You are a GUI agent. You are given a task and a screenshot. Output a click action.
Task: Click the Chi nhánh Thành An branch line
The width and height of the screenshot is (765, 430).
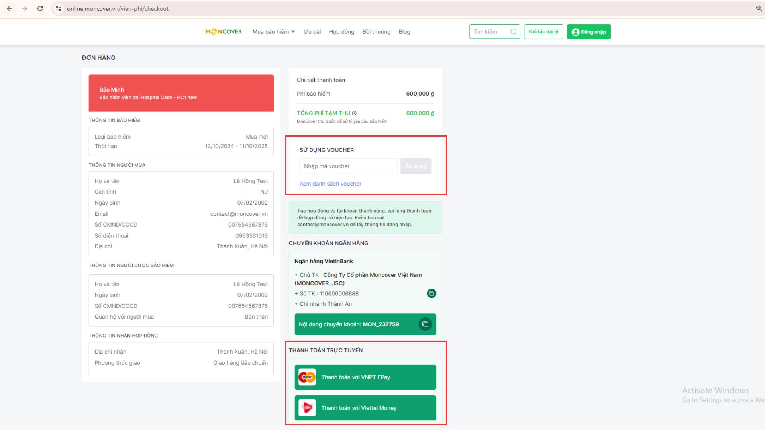[323, 304]
